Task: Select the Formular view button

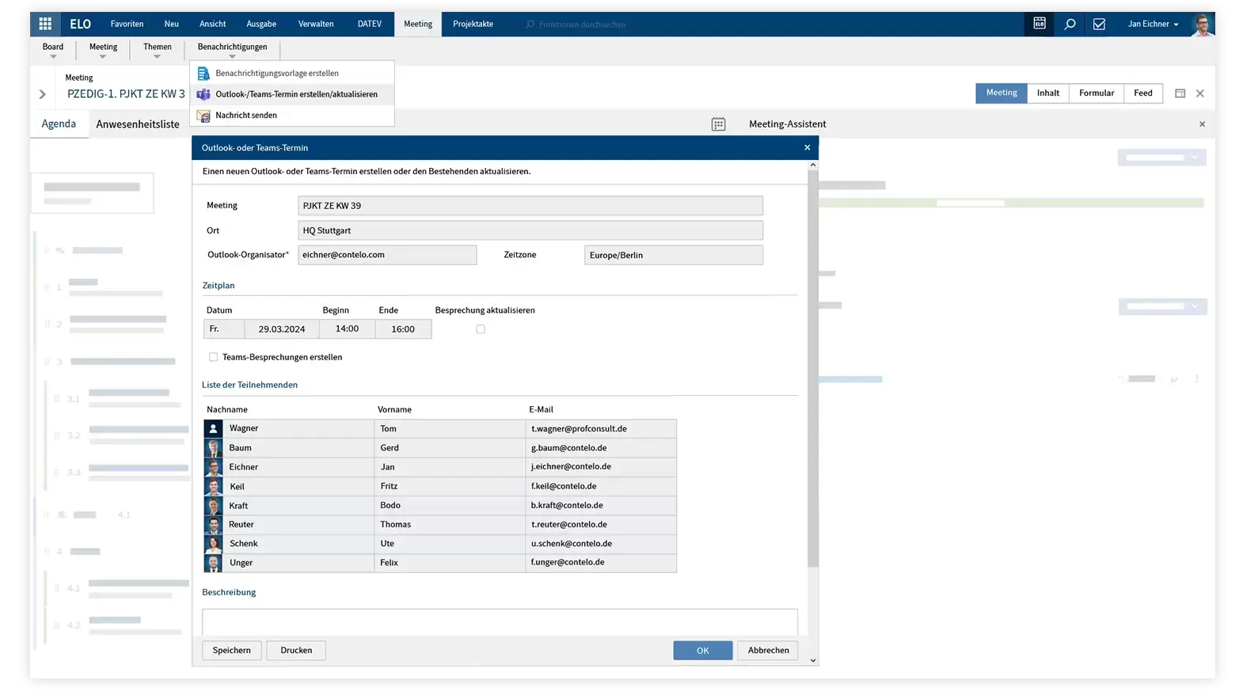Action: click(x=1096, y=93)
